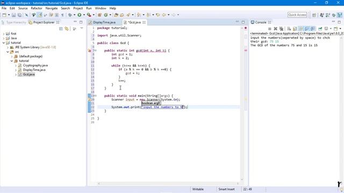Click the error marker on line 7
Screen dimensions: 344x193
(90, 51)
